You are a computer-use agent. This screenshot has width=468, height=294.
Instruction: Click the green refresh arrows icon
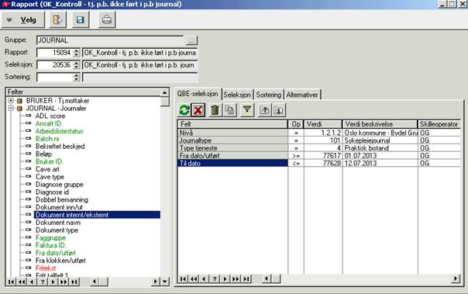point(184,110)
